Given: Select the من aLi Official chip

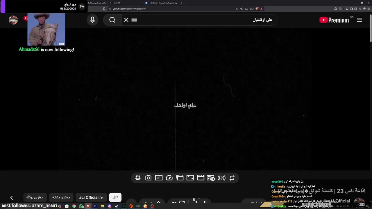Looking at the screenshot, I should (91, 197).
